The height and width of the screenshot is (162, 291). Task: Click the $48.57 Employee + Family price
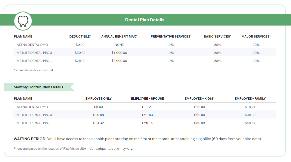pos(250,123)
